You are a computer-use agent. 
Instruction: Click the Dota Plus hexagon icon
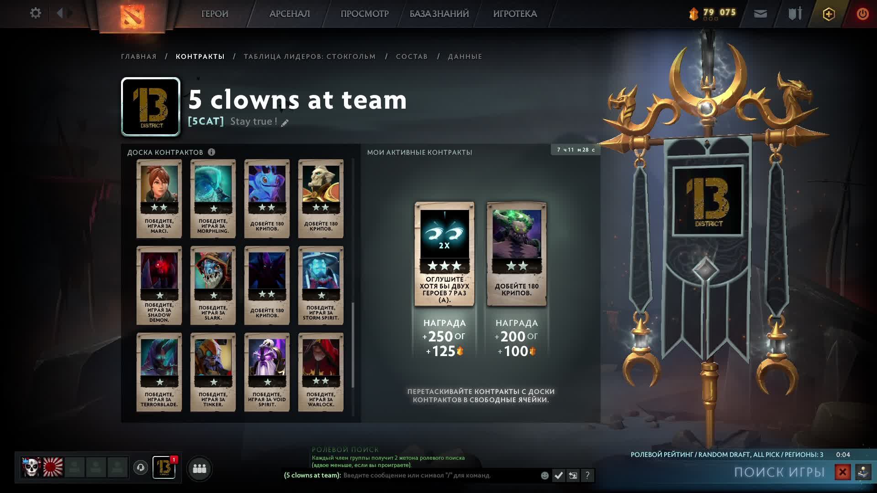[x=829, y=14]
